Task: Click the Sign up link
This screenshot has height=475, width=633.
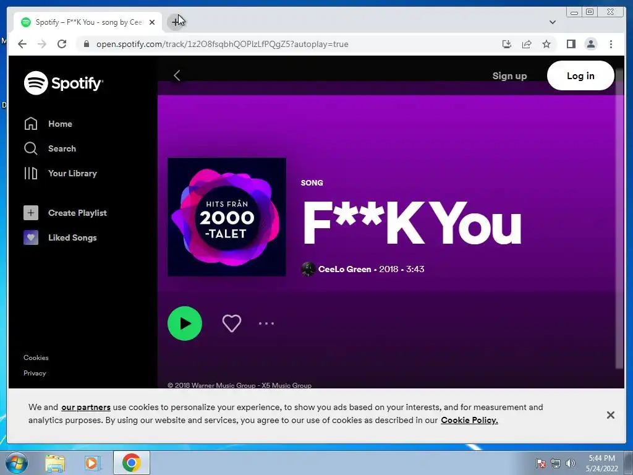Action: [509, 75]
